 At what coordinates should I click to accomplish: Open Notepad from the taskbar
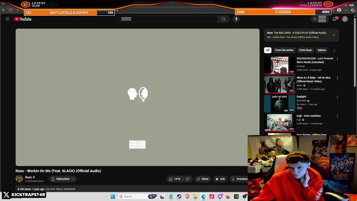pyautogui.click(x=171, y=197)
